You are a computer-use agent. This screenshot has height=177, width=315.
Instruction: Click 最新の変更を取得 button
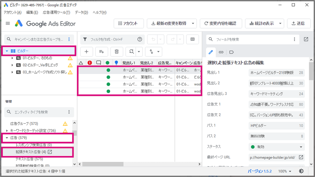click(x=169, y=24)
